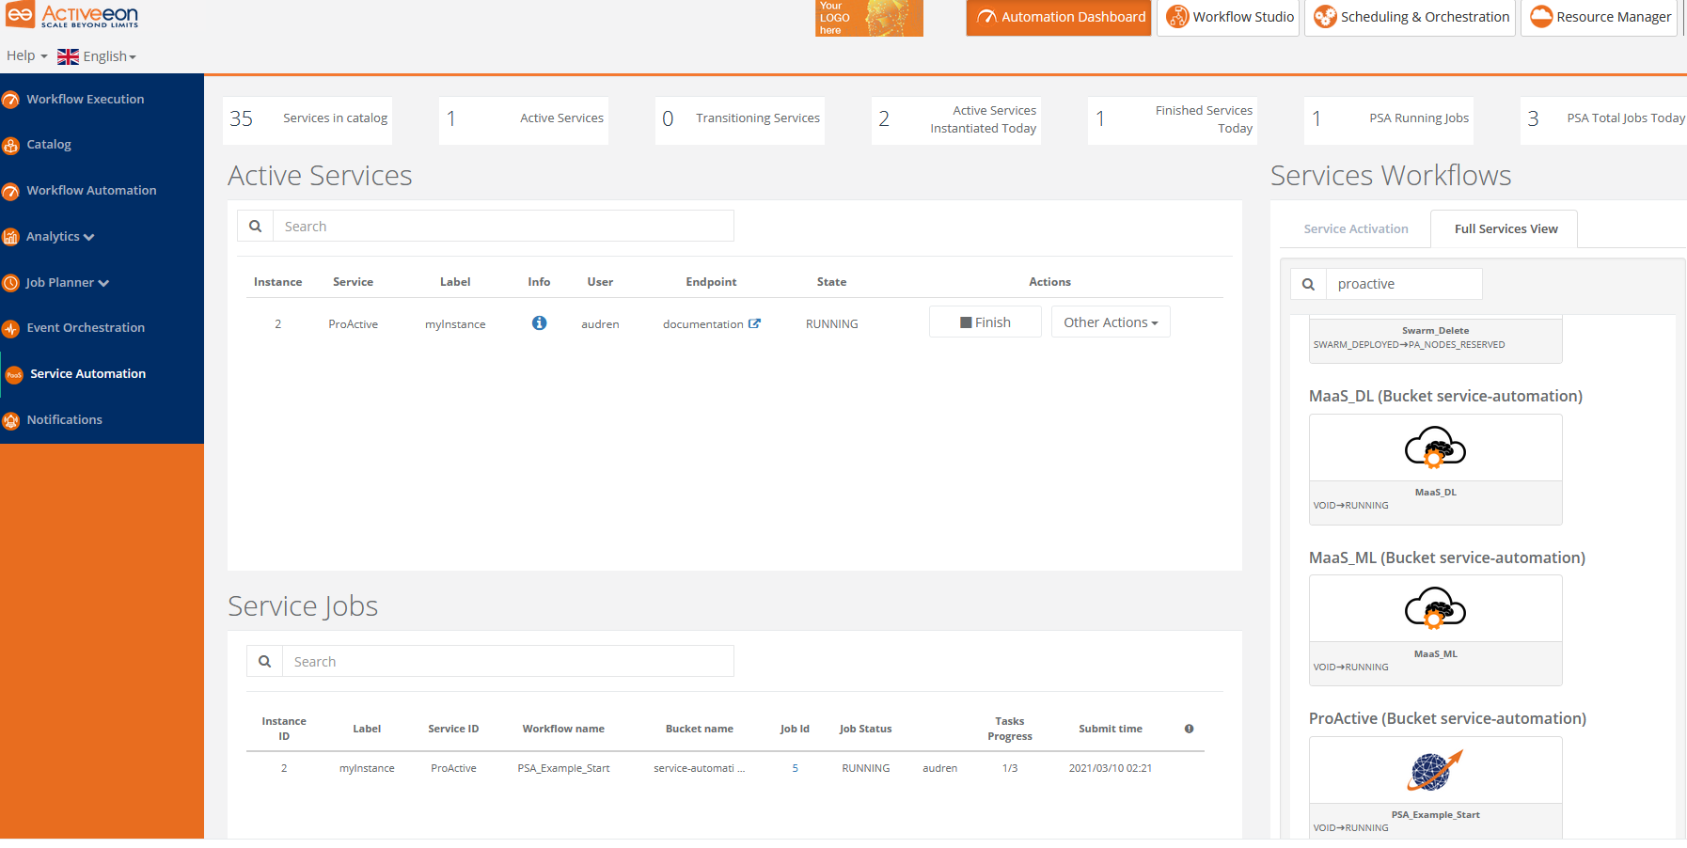The height and width of the screenshot is (848, 1687).
Task: Click the info icon for myInstance
Action: pyautogui.click(x=539, y=322)
